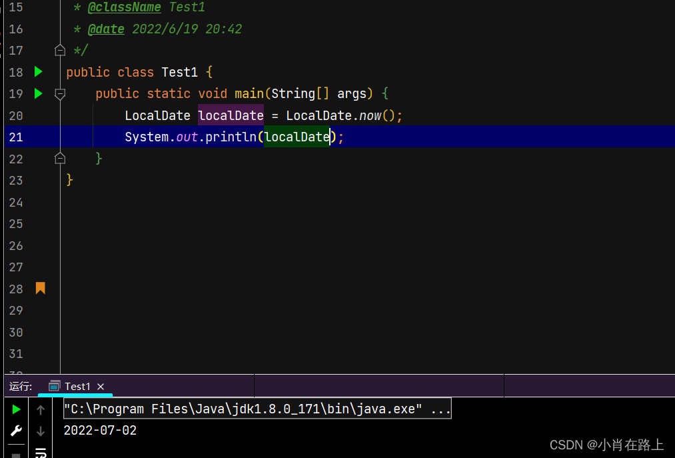Toggle a breakpoint on line 20 gutter
The image size is (675, 458).
click(x=38, y=115)
